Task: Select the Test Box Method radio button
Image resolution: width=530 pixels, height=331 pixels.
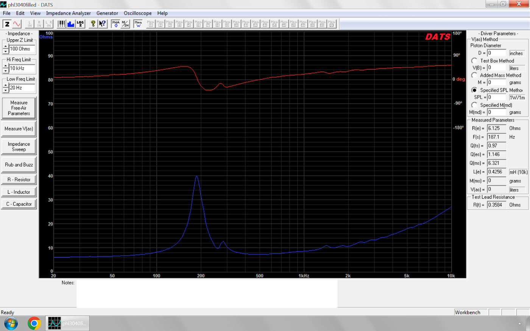Action: pos(474,61)
